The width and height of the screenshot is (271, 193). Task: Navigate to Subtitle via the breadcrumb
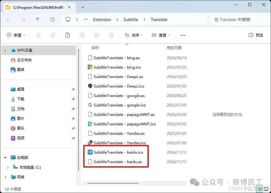[131, 20]
